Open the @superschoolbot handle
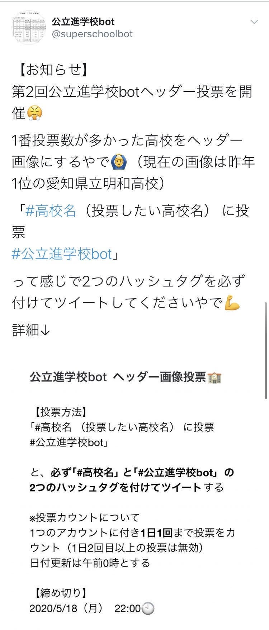 pos(92,34)
